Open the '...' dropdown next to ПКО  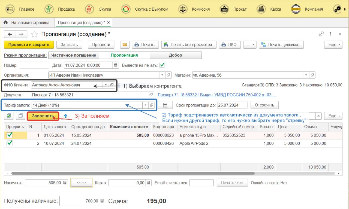(x=250, y=45)
